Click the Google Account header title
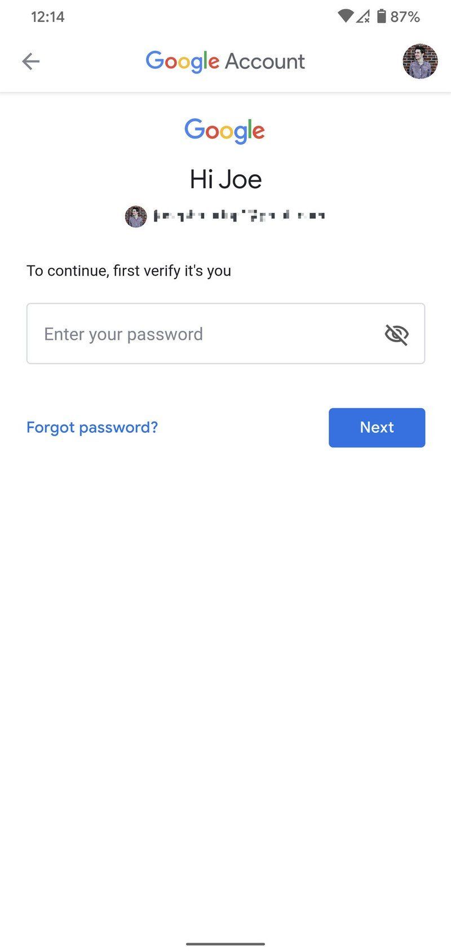This screenshot has width=451, height=952. [225, 61]
